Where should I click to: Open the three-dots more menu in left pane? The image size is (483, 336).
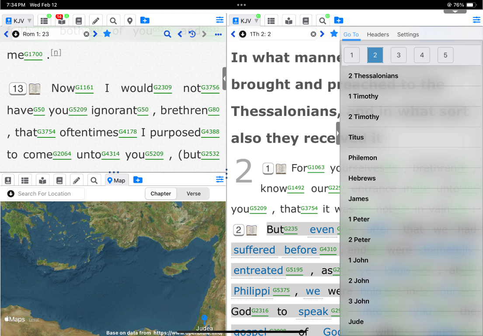click(218, 34)
